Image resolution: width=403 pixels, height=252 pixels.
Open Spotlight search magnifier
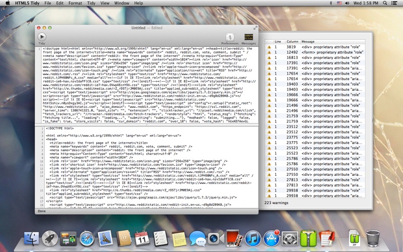coord(385,3)
